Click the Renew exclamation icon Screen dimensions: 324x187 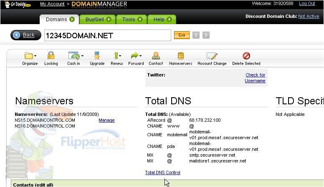coord(116,56)
